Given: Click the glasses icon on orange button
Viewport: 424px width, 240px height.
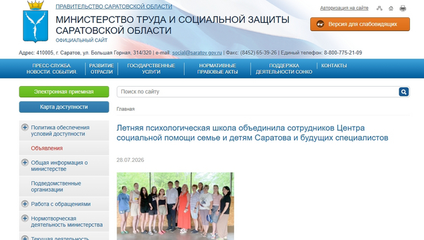Looking at the screenshot, I should click(320, 24).
